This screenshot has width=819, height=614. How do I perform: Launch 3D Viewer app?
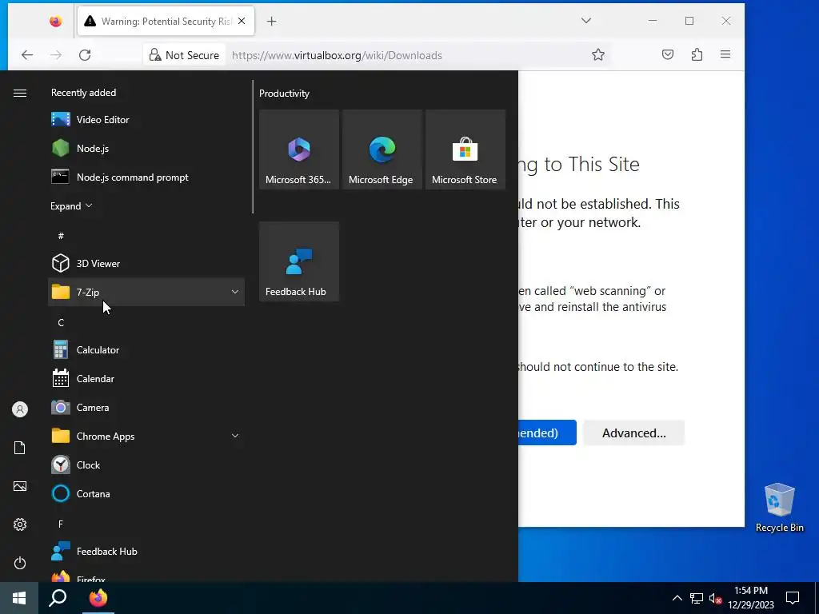pyautogui.click(x=146, y=263)
